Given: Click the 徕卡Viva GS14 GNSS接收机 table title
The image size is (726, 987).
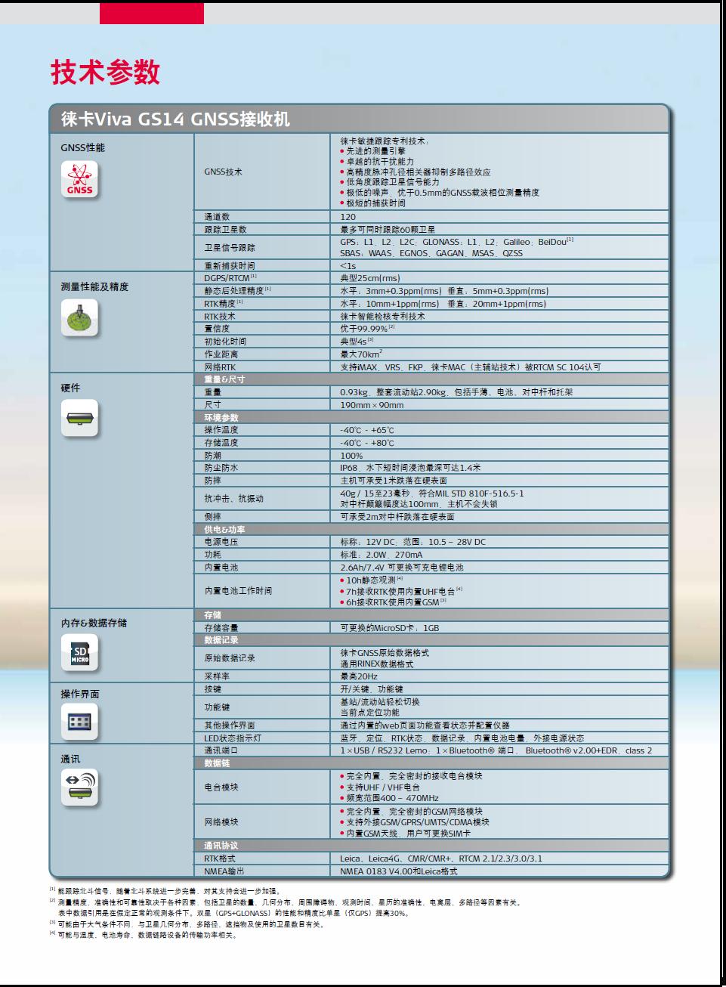Looking at the screenshot, I should click(x=175, y=119).
